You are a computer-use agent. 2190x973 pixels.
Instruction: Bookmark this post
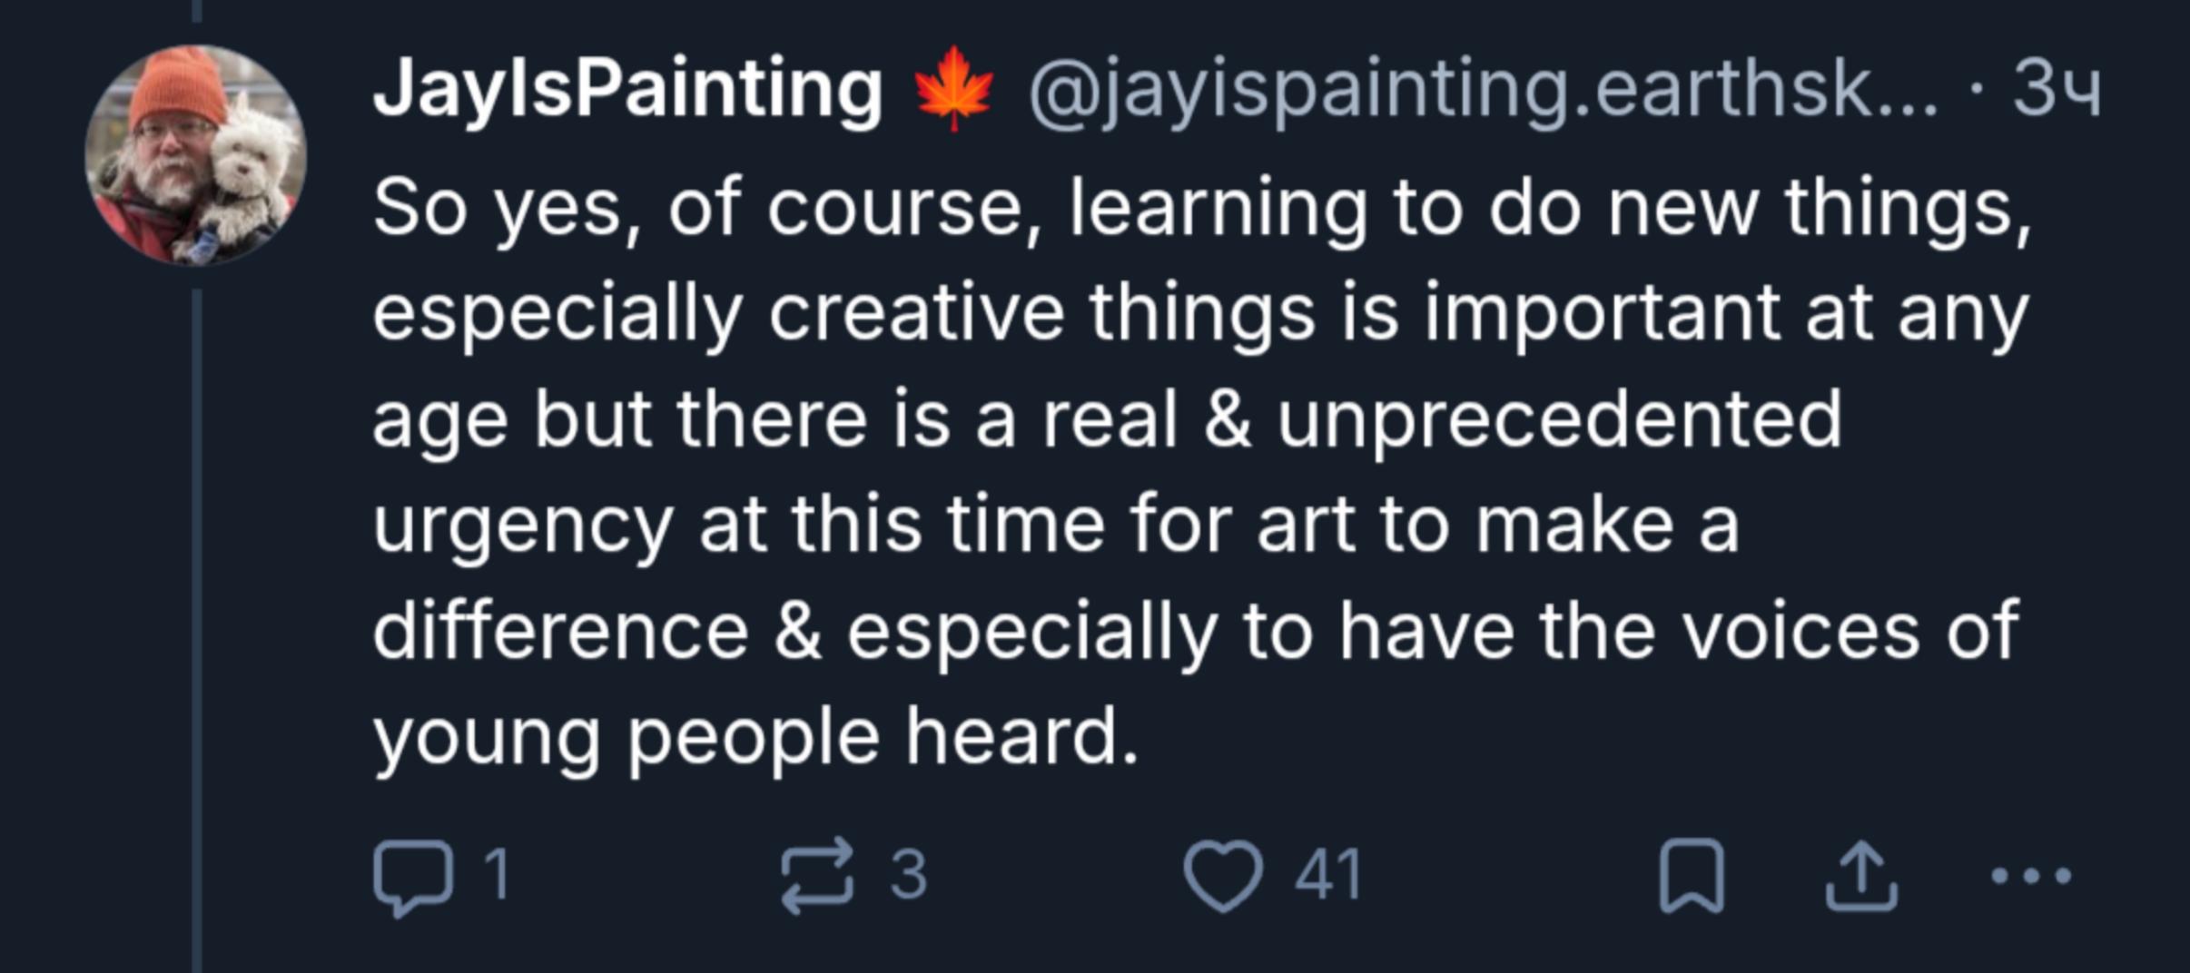pos(1691,875)
